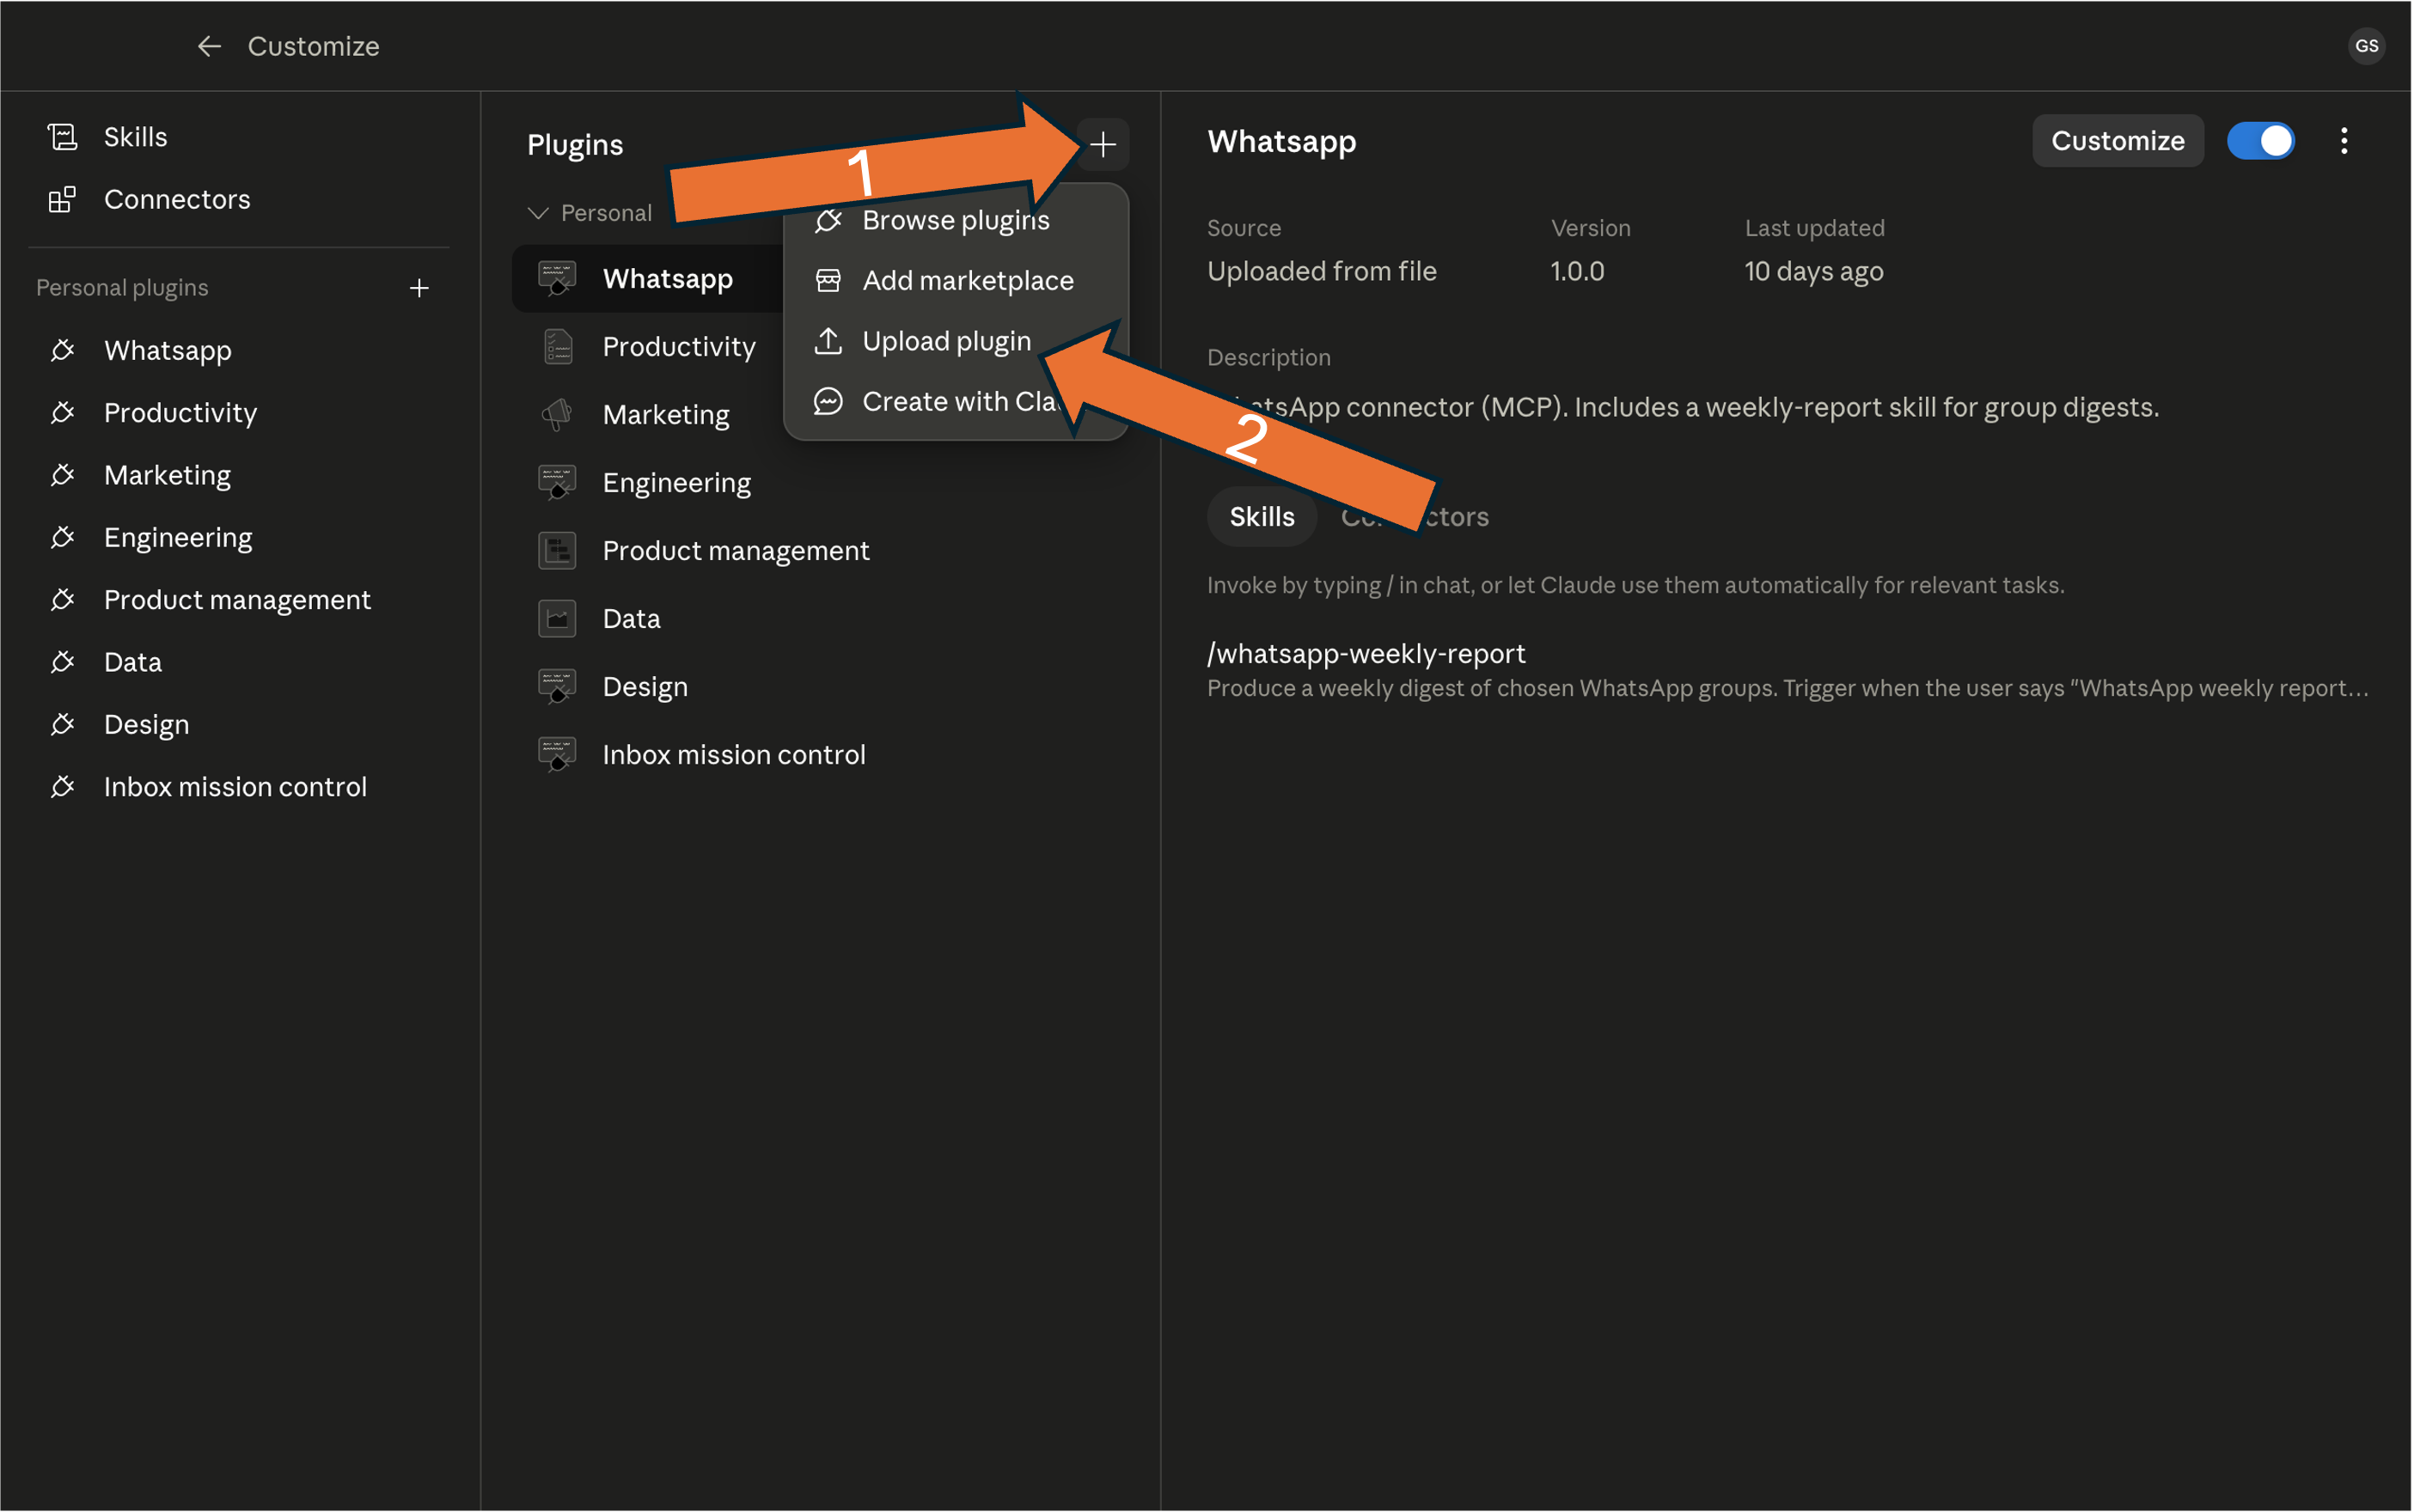The image size is (2414, 1512).
Task: Click the Plugins panel plus button
Action: 1103,145
